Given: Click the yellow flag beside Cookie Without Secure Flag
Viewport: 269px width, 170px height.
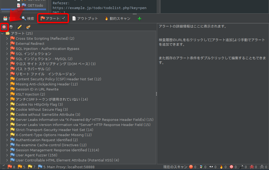Looking at the screenshot, I should [x=13, y=109].
